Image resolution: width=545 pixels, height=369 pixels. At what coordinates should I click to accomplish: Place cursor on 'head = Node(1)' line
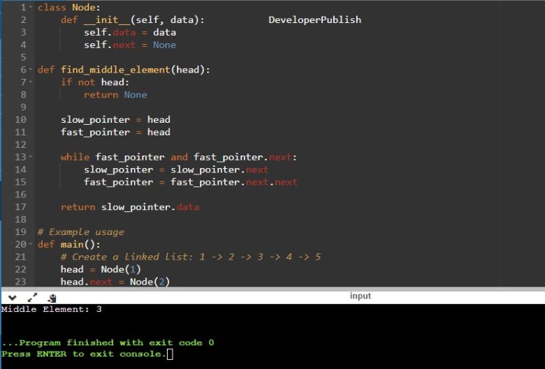pos(101,270)
